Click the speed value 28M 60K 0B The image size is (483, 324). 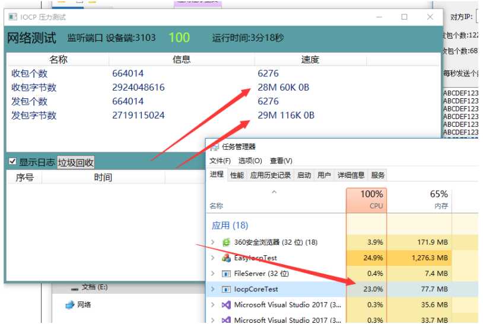click(x=284, y=87)
